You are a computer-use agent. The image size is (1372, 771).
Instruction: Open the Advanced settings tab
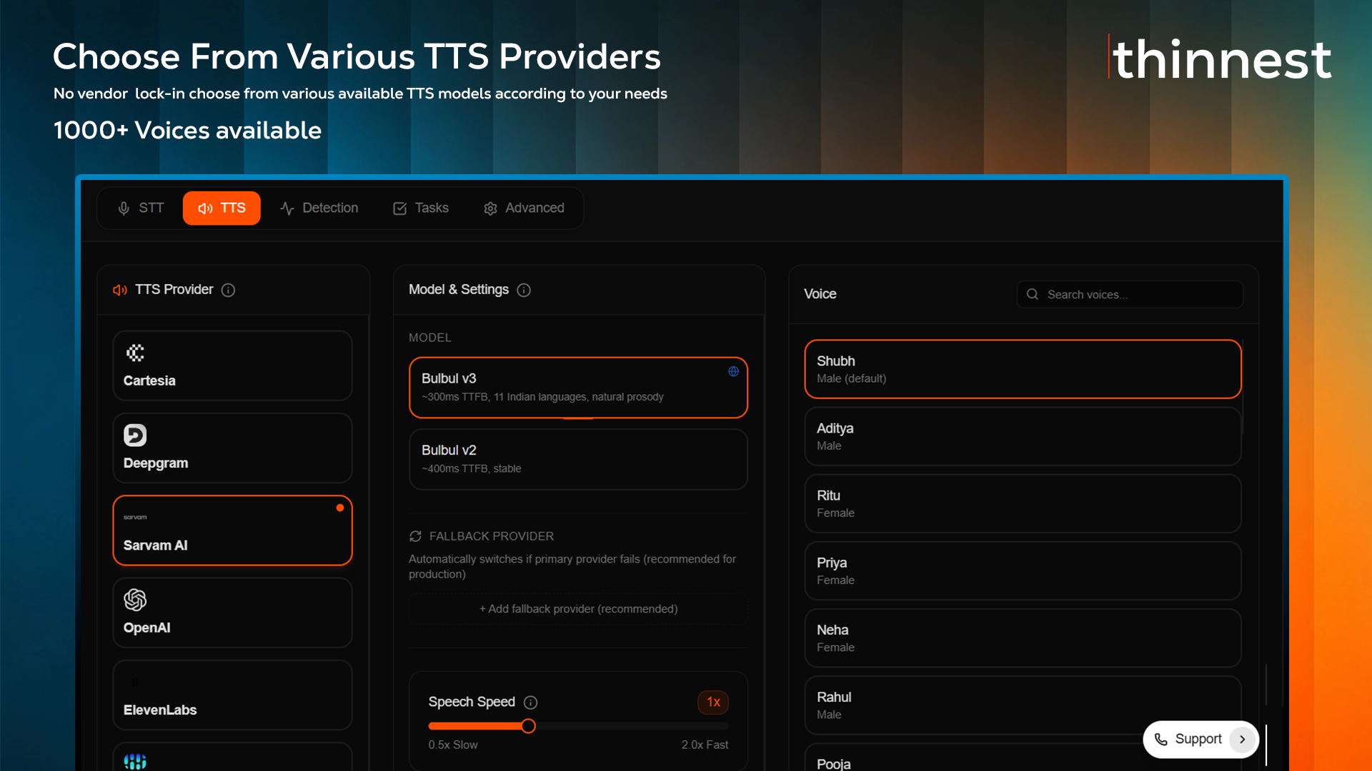point(524,208)
